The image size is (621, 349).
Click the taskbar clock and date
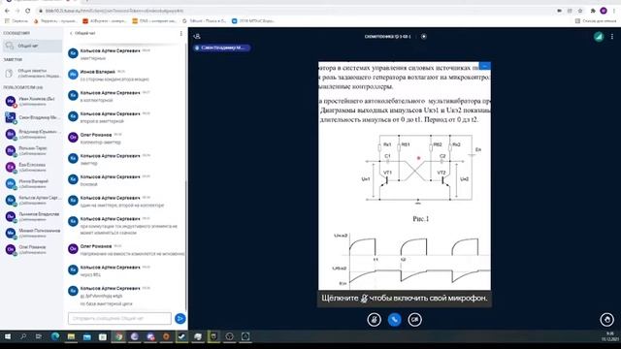[610, 336]
